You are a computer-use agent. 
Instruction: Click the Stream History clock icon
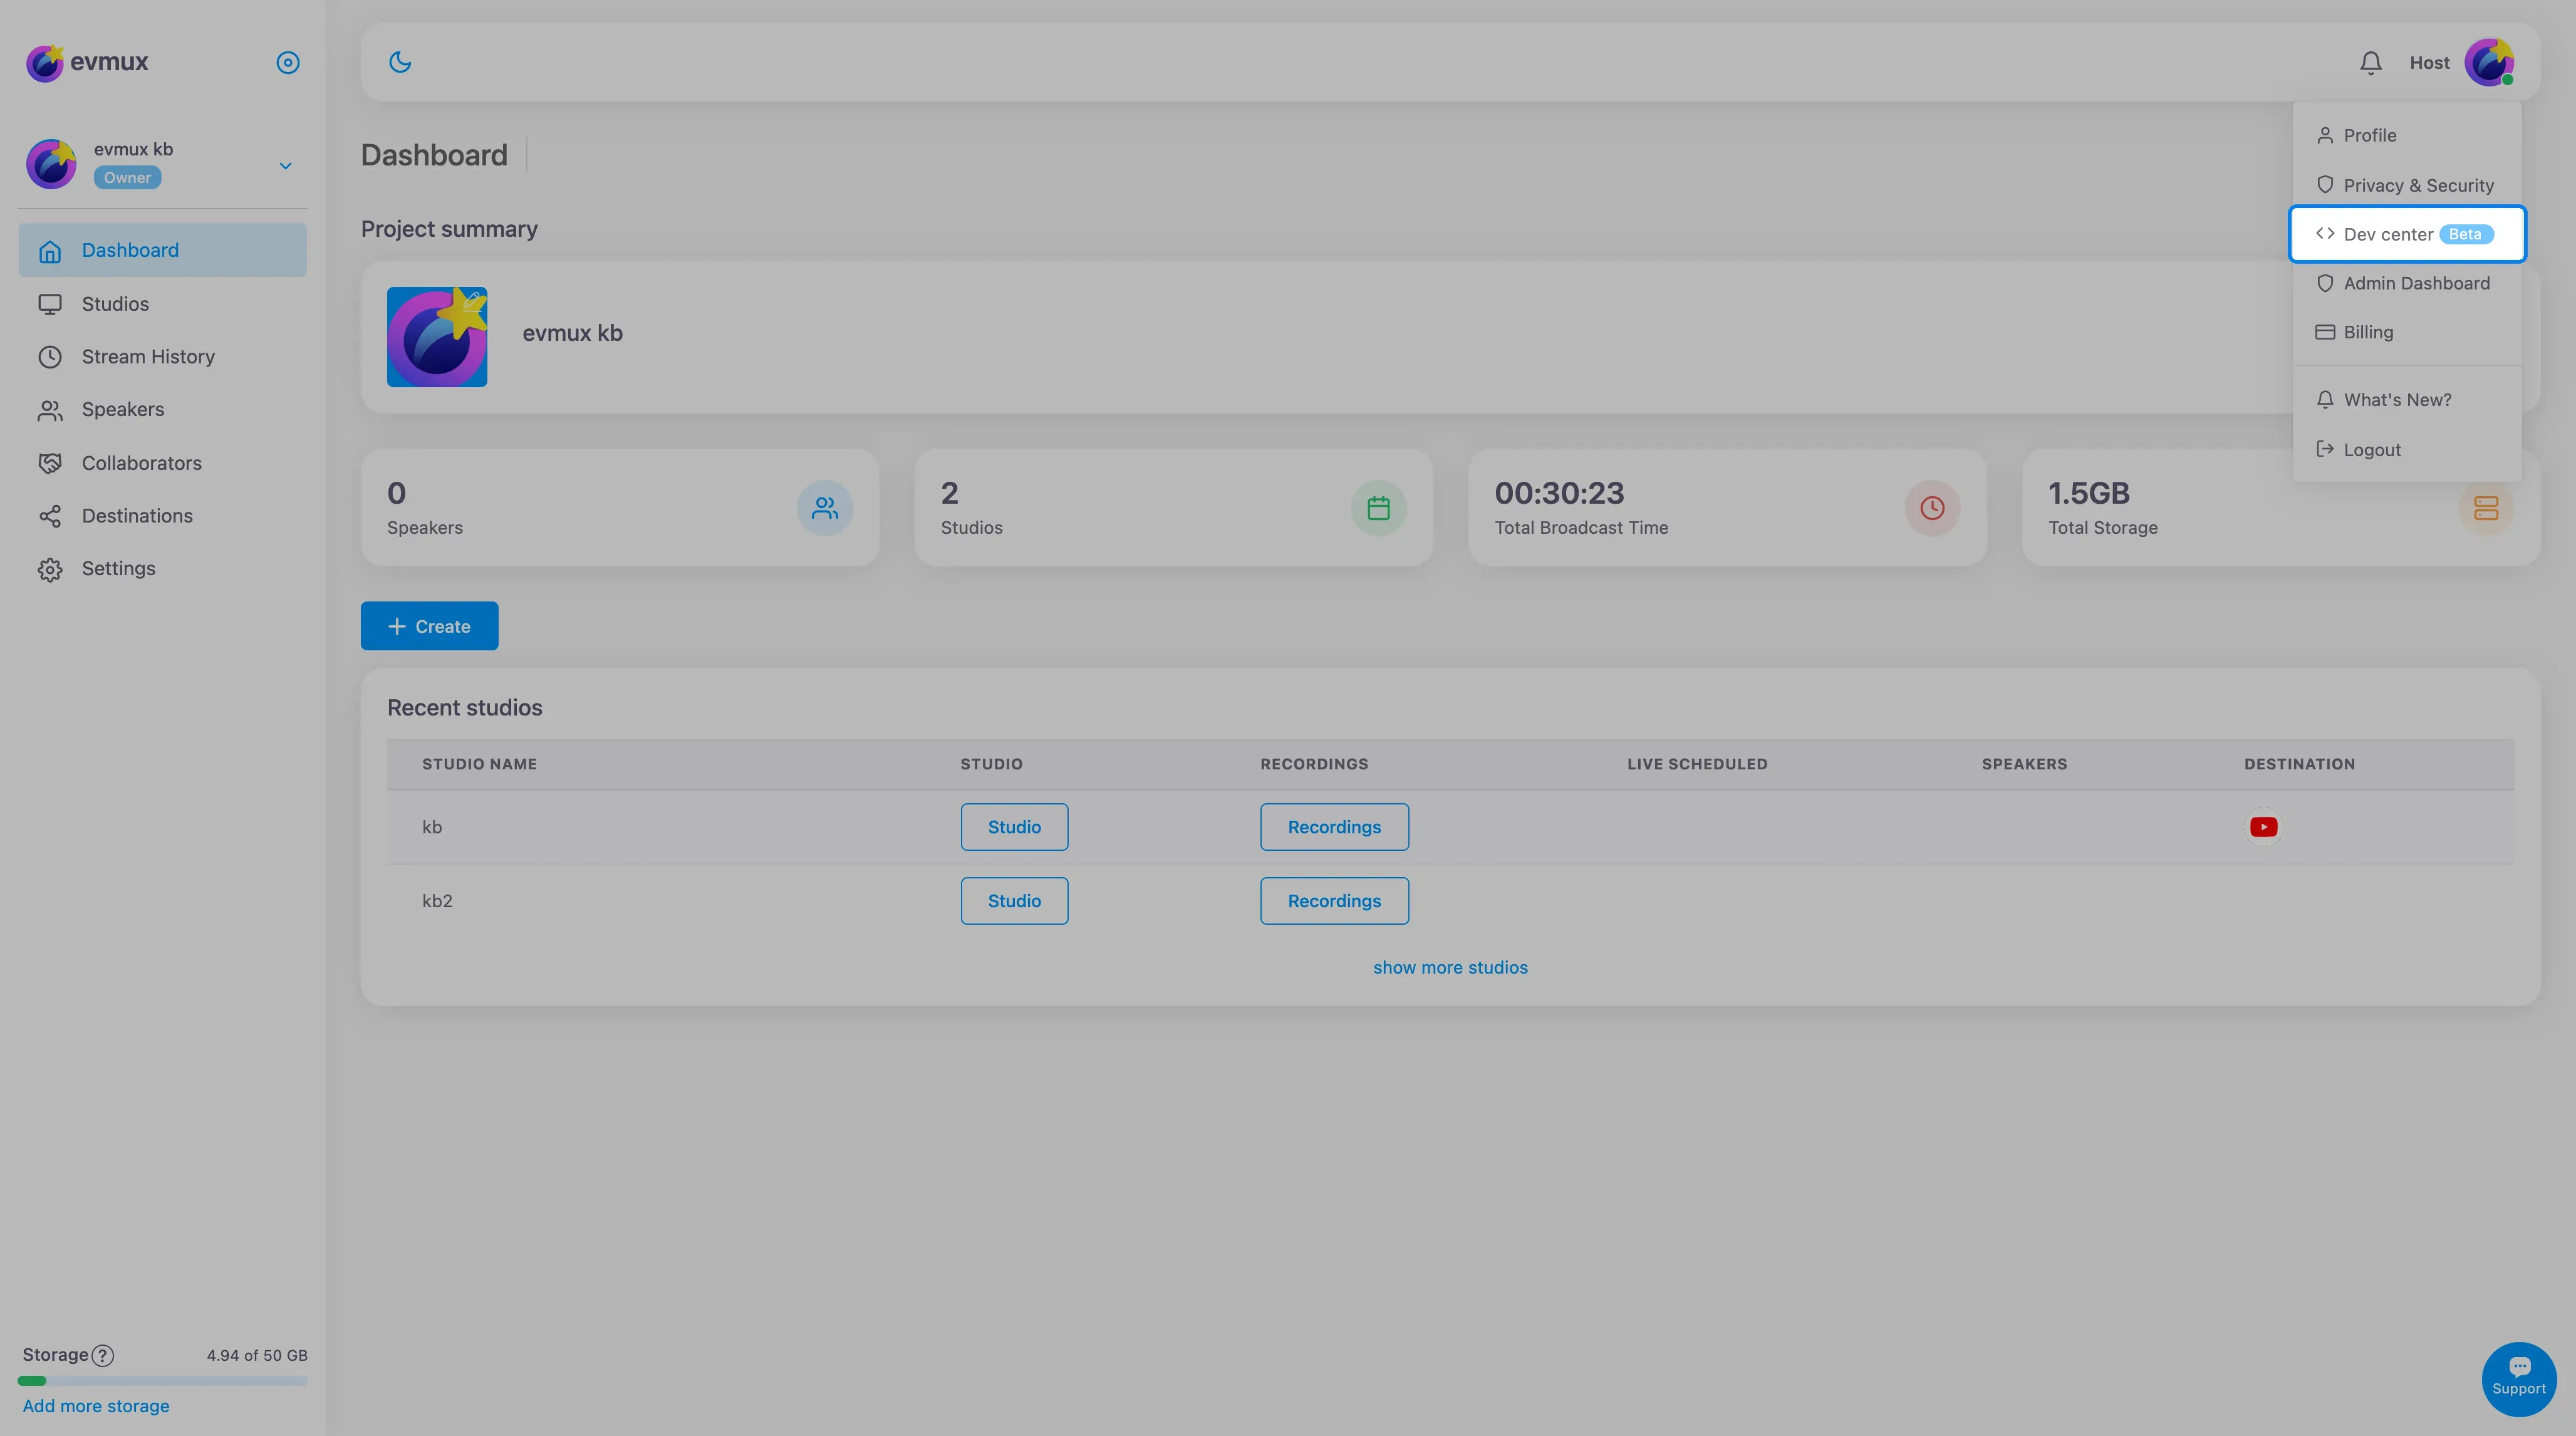click(x=50, y=357)
